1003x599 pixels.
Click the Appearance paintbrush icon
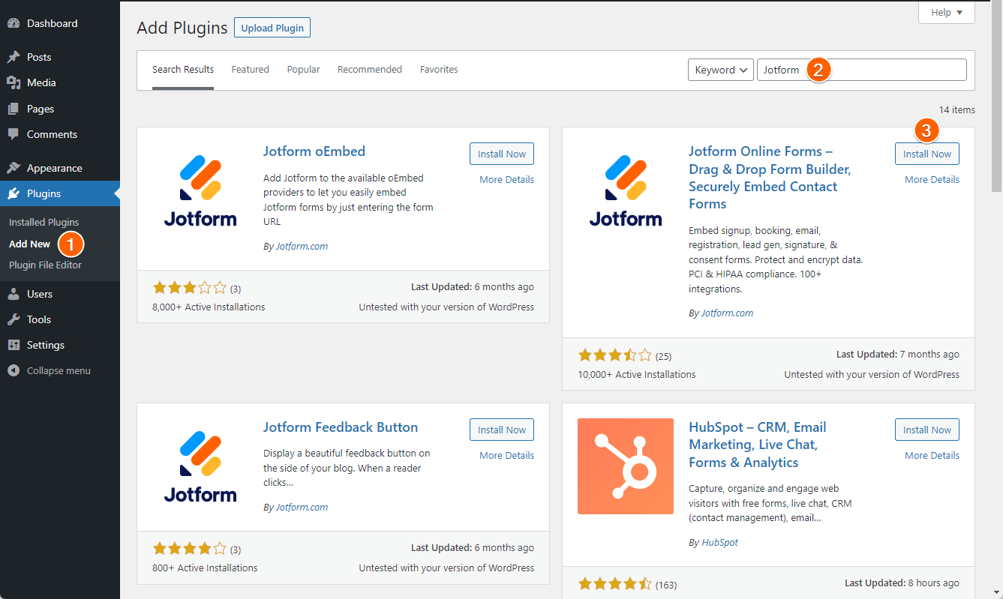coord(14,168)
